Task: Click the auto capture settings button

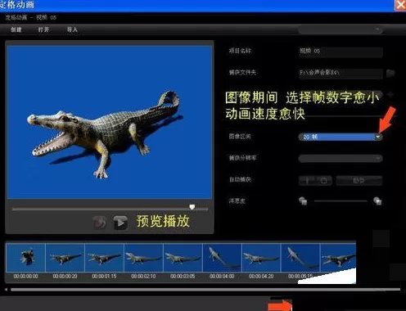Action: click(359, 180)
